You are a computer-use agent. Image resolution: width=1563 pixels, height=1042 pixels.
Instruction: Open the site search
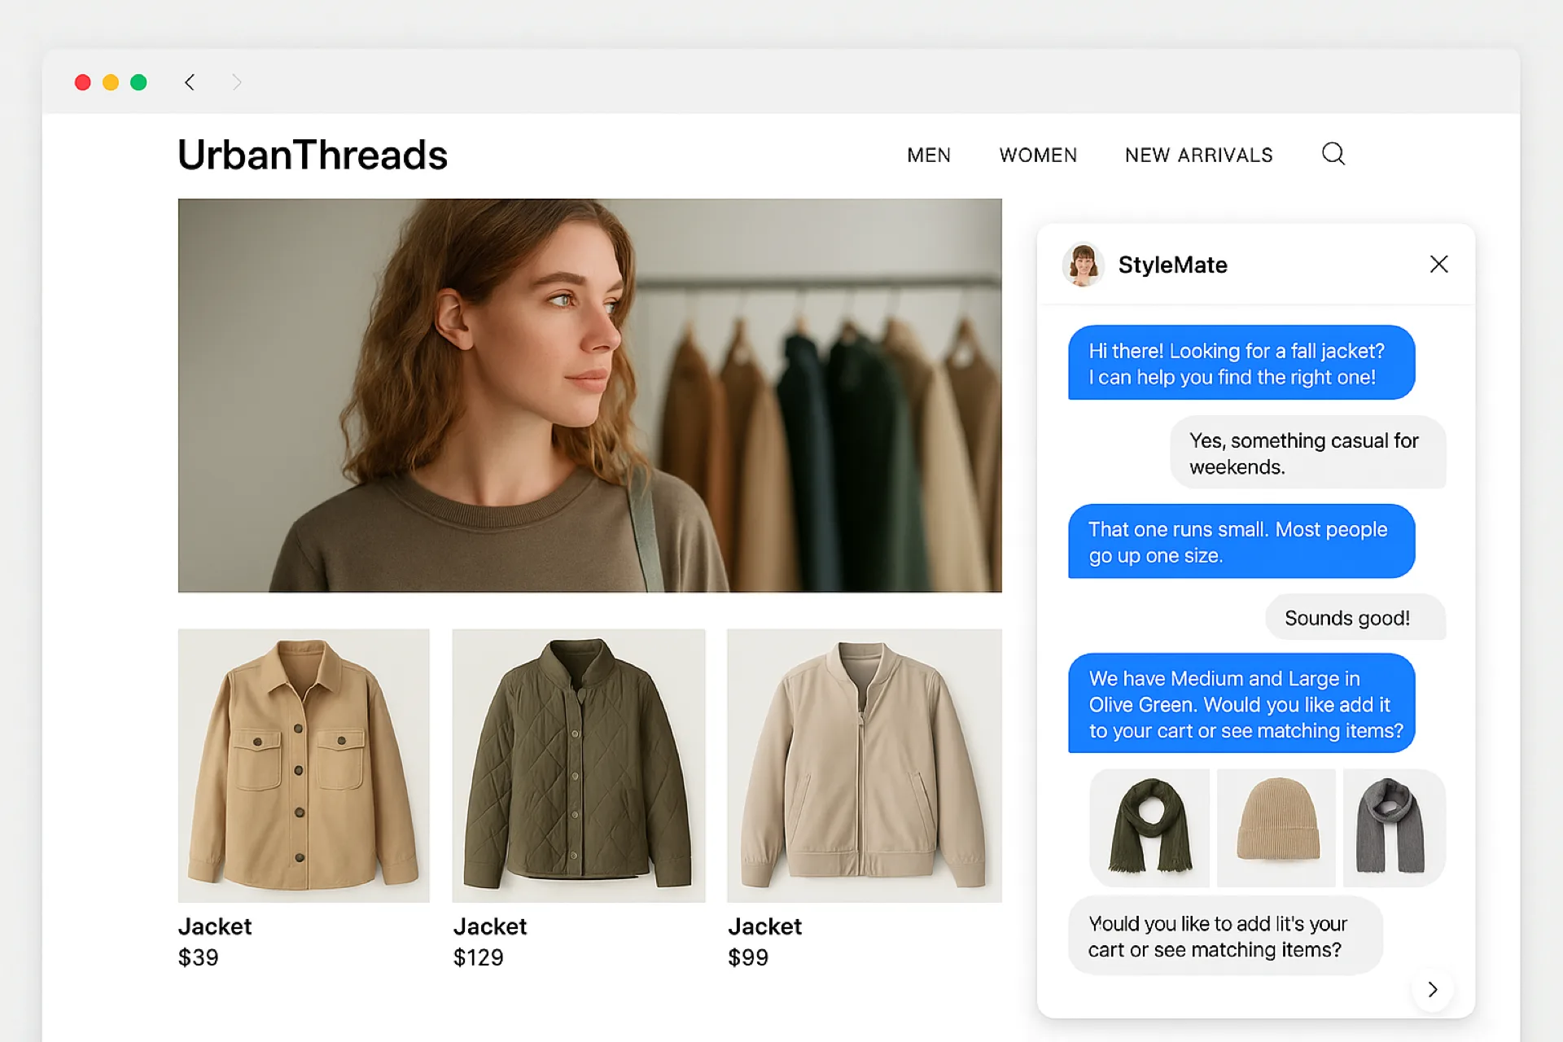click(1333, 154)
